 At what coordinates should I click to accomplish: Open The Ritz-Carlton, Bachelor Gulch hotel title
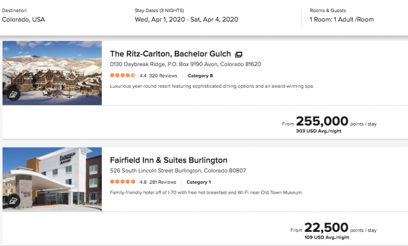coord(170,54)
